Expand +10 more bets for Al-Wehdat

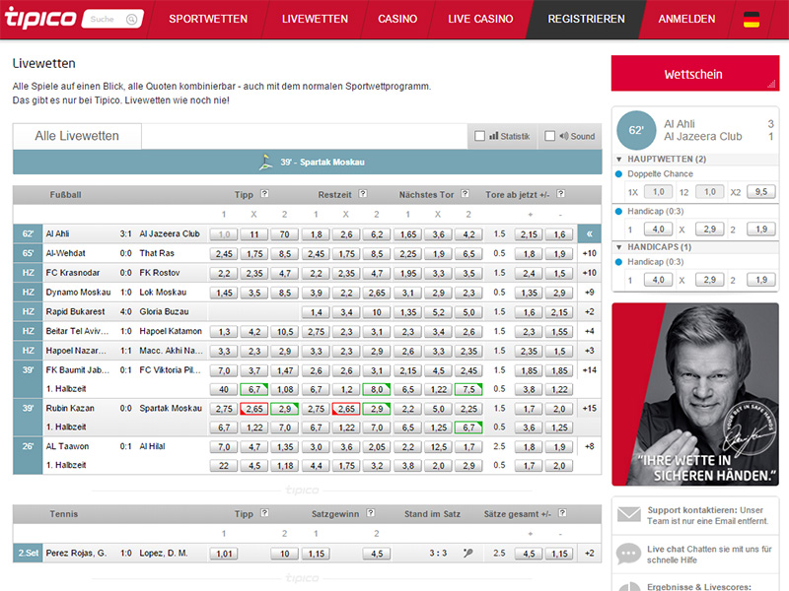[589, 253]
